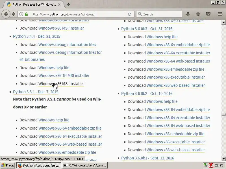The height and width of the screenshot is (169, 226).
Task: Go forward with the forward arrow
Action: pos(14,14)
